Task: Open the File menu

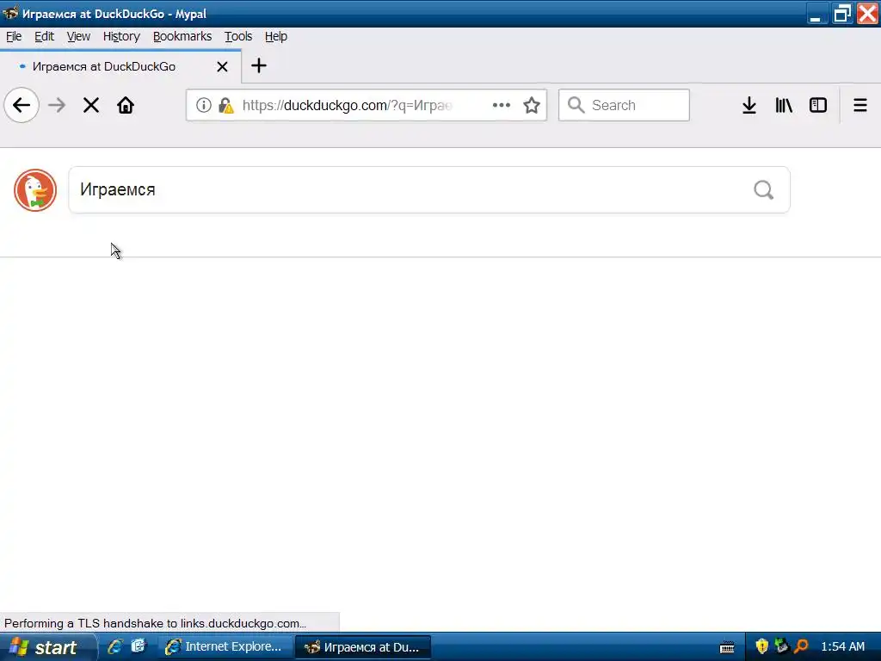Action: [x=14, y=36]
